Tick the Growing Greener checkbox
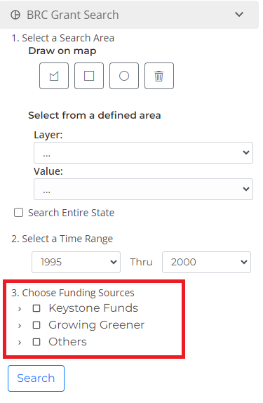Screen dimensions: 263x403 click(x=36, y=325)
